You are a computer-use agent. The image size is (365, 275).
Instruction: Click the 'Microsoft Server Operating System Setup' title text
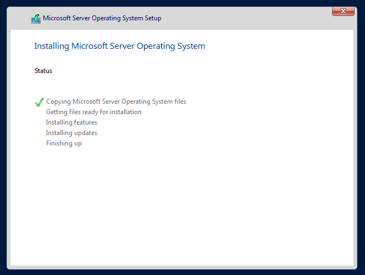tap(102, 18)
